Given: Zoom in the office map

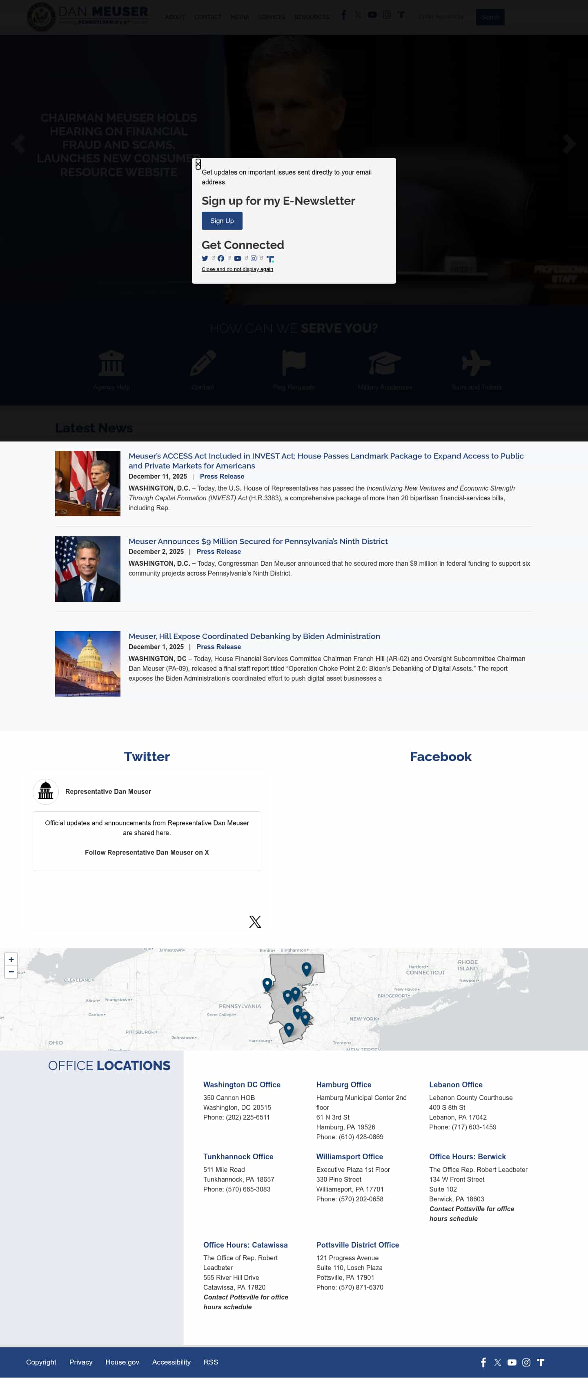Looking at the screenshot, I should click(11, 960).
